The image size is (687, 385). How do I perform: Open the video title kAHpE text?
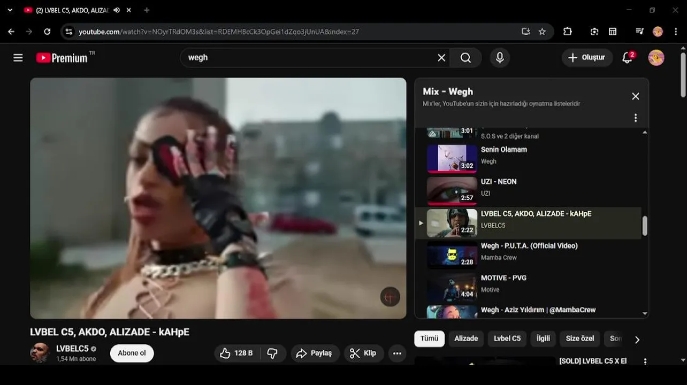click(x=110, y=332)
